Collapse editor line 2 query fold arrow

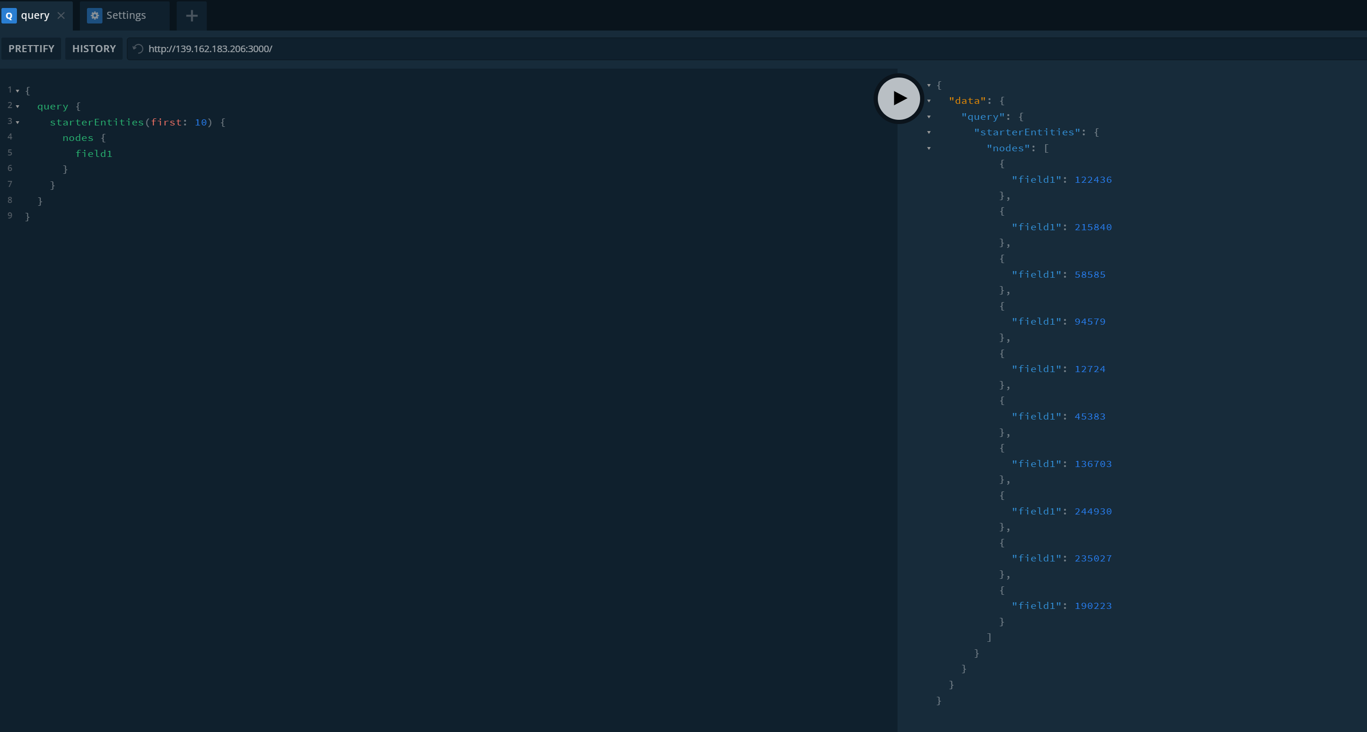17,107
